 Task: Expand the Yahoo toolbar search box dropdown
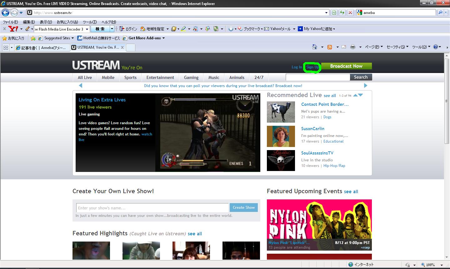(87, 29)
